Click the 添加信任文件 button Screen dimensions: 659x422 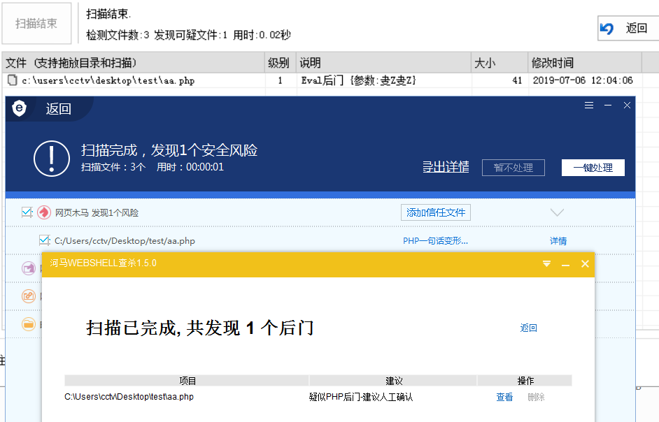pos(435,212)
